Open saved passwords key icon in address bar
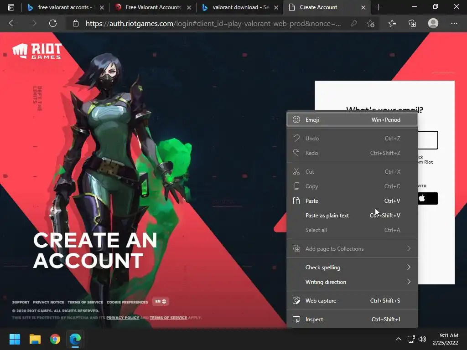 pos(353,23)
